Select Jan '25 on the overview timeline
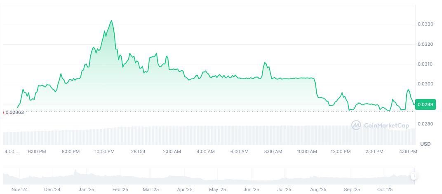The width and height of the screenshot is (442, 194). (86, 189)
